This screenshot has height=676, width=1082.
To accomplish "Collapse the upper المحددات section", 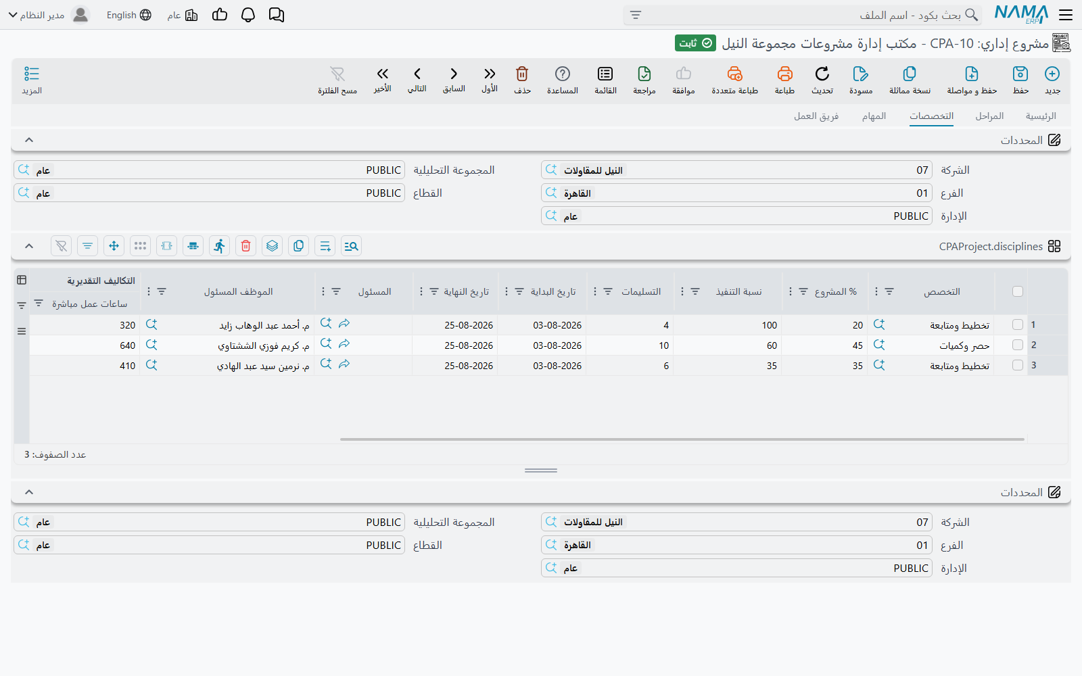I will pos(29,140).
